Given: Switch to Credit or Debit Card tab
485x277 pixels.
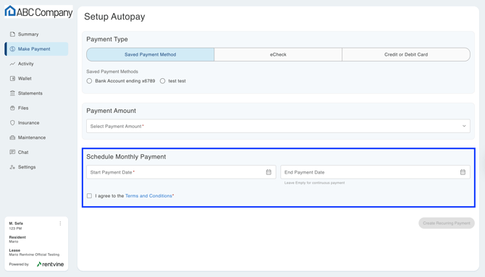Looking at the screenshot, I should (x=406, y=54).
